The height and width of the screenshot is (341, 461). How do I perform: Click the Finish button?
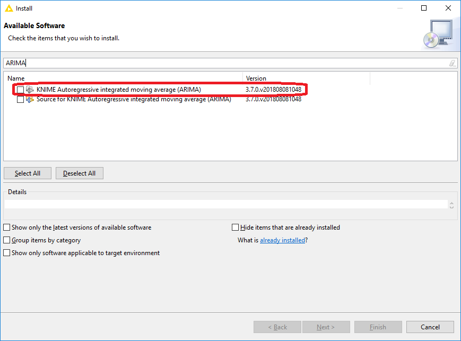click(x=378, y=327)
